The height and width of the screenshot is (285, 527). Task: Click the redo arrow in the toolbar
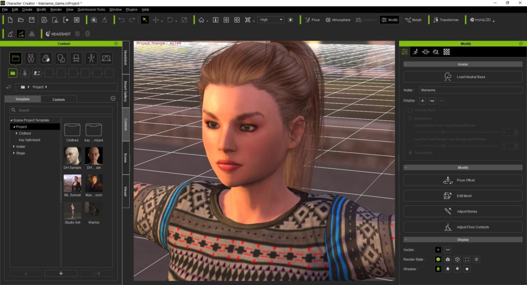click(132, 20)
